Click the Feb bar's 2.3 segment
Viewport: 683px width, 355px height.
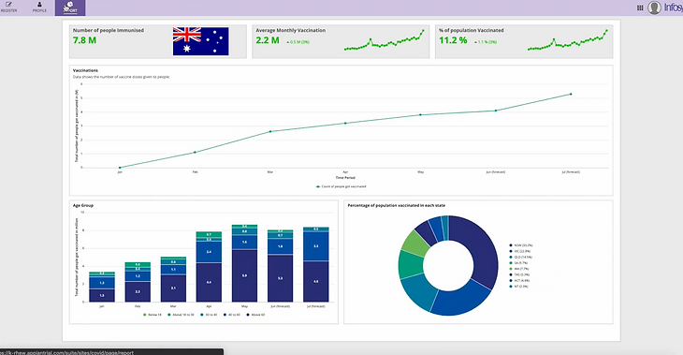point(138,291)
